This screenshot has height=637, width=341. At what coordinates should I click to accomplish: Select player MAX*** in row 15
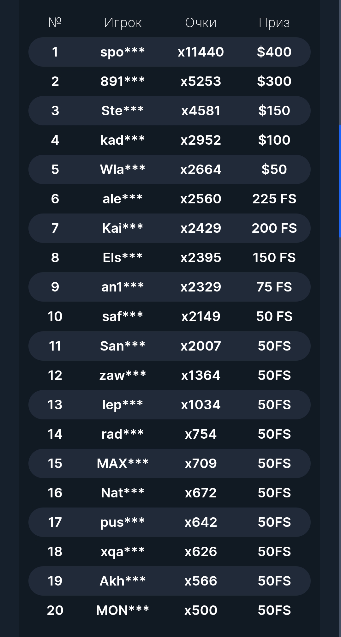pyautogui.click(x=123, y=463)
